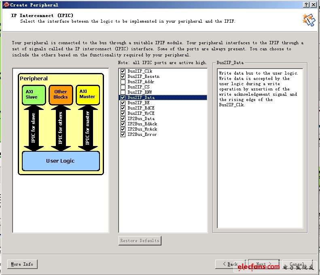Uncheck the Bus2IP_BE checkbox
This screenshot has height=275, width=320.
tap(123, 103)
